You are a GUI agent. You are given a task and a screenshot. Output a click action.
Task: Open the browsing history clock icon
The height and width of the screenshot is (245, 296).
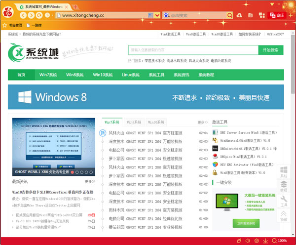pyautogui.click(x=47, y=15)
